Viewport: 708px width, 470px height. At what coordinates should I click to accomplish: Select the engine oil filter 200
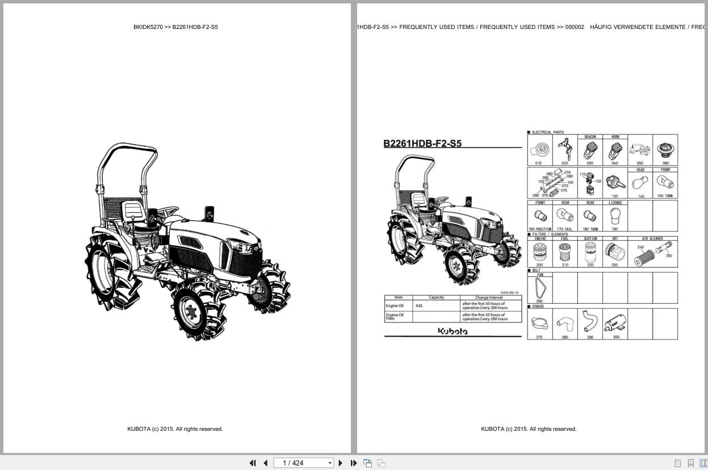[539, 254]
